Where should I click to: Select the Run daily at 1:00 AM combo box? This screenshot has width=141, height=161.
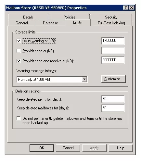coord(52,79)
